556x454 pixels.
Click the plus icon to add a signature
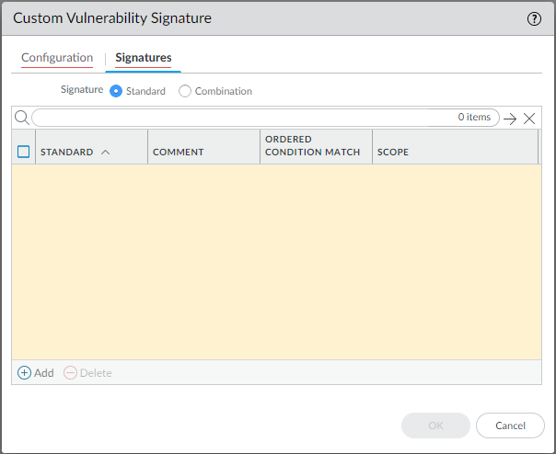25,373
